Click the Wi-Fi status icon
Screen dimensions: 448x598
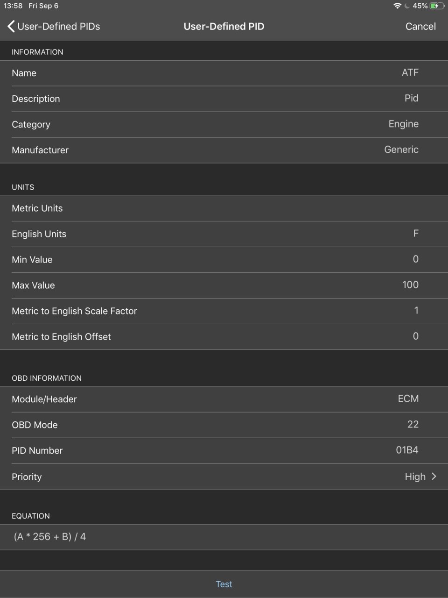tap(397, 6)
